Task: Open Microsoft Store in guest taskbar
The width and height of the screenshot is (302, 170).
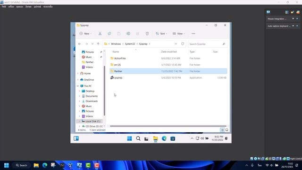Action: [x=173, y=138]
